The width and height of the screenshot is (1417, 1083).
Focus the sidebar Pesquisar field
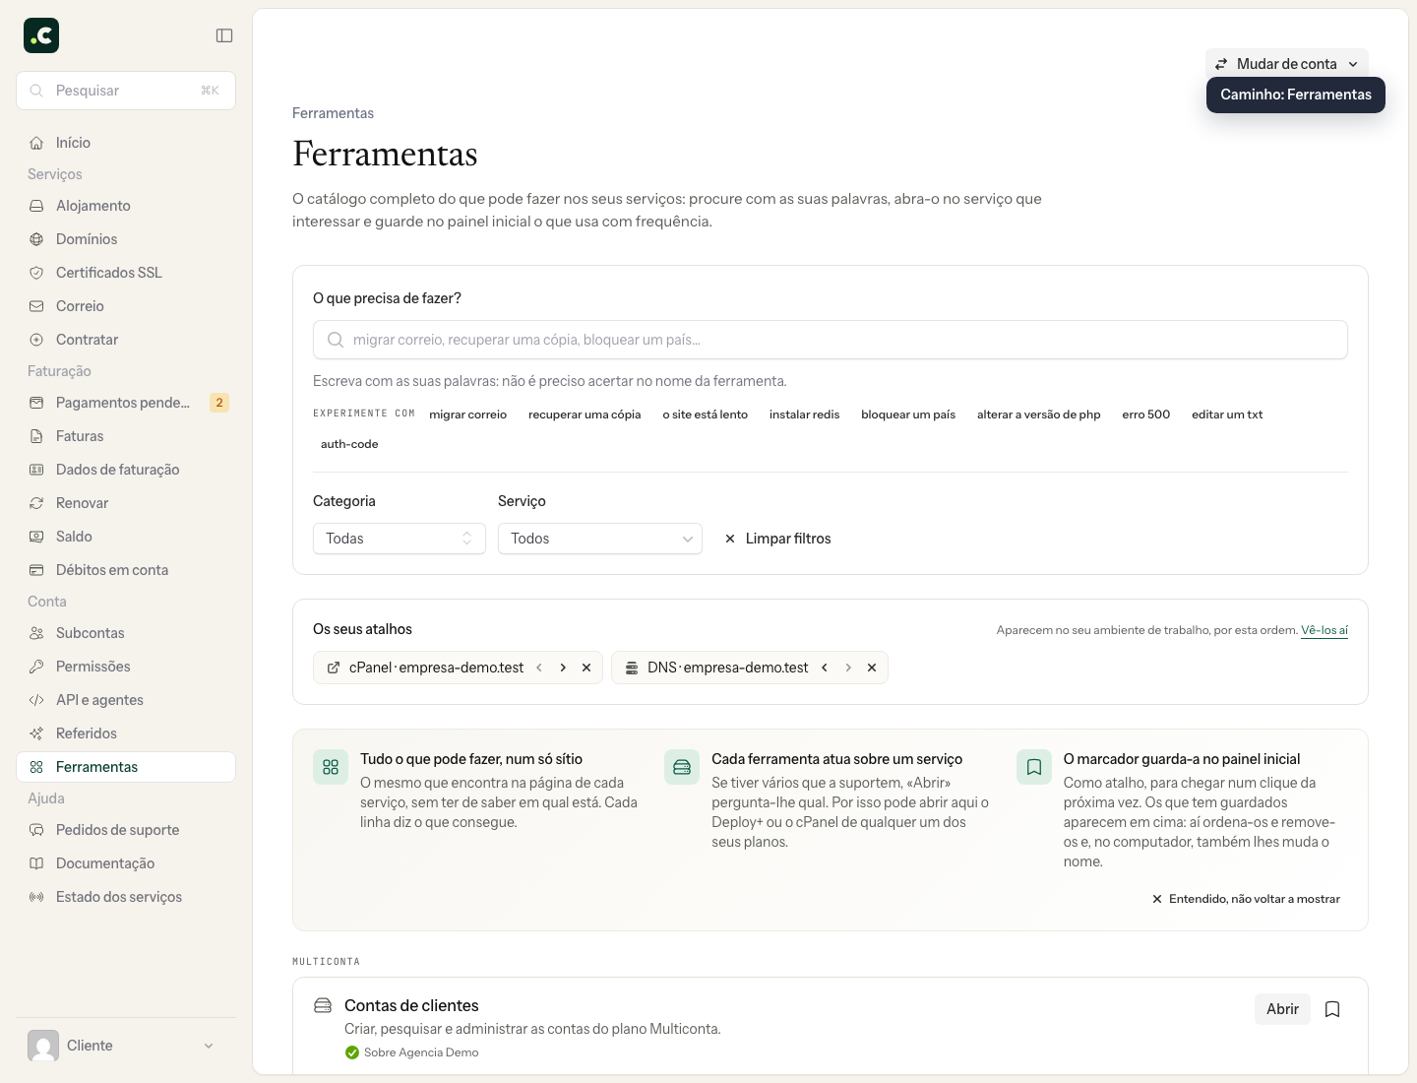(126, 91)
